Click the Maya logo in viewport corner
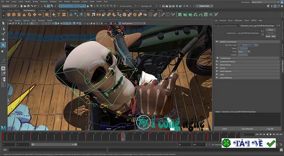 point(3,128)
